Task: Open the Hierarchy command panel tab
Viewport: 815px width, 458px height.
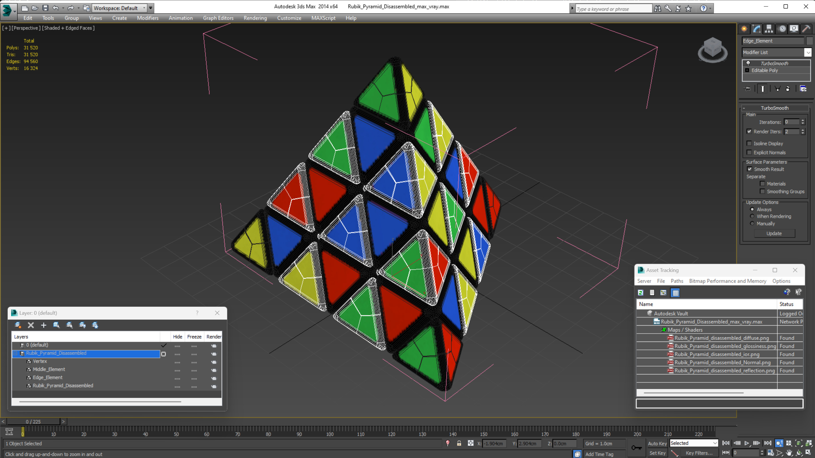Action: [769, 29]
